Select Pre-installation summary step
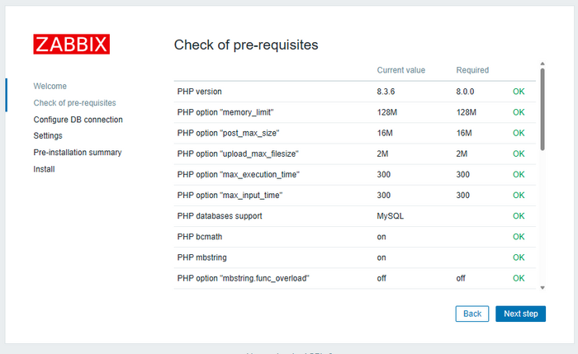 click(x=78, y=152)
